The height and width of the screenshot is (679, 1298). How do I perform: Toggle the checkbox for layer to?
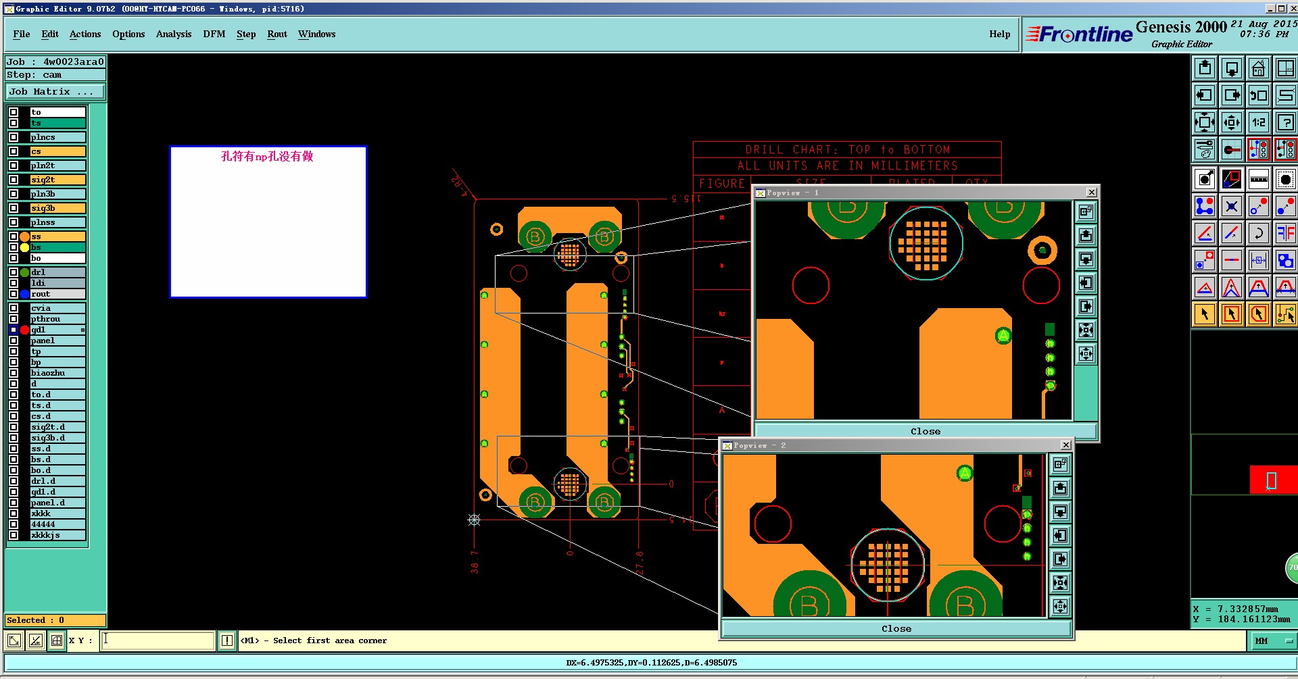pos(14,112)
